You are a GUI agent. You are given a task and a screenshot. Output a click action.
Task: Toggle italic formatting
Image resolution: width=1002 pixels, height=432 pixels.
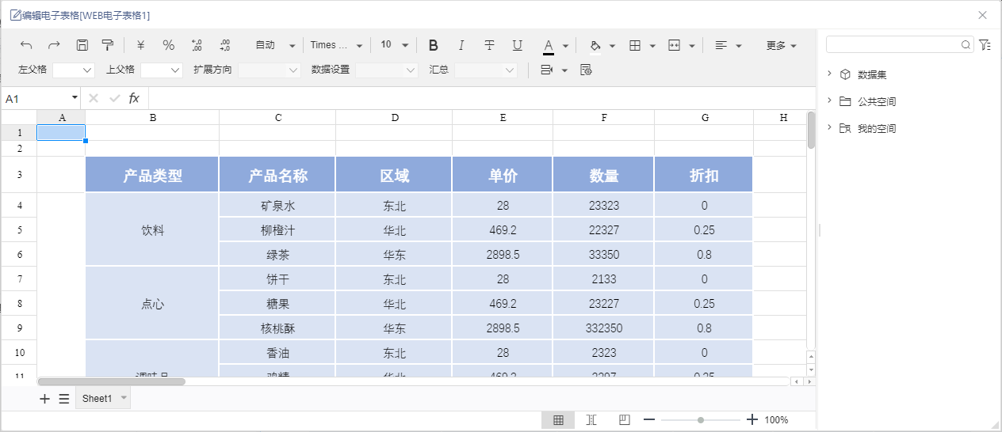pos(461,45)
